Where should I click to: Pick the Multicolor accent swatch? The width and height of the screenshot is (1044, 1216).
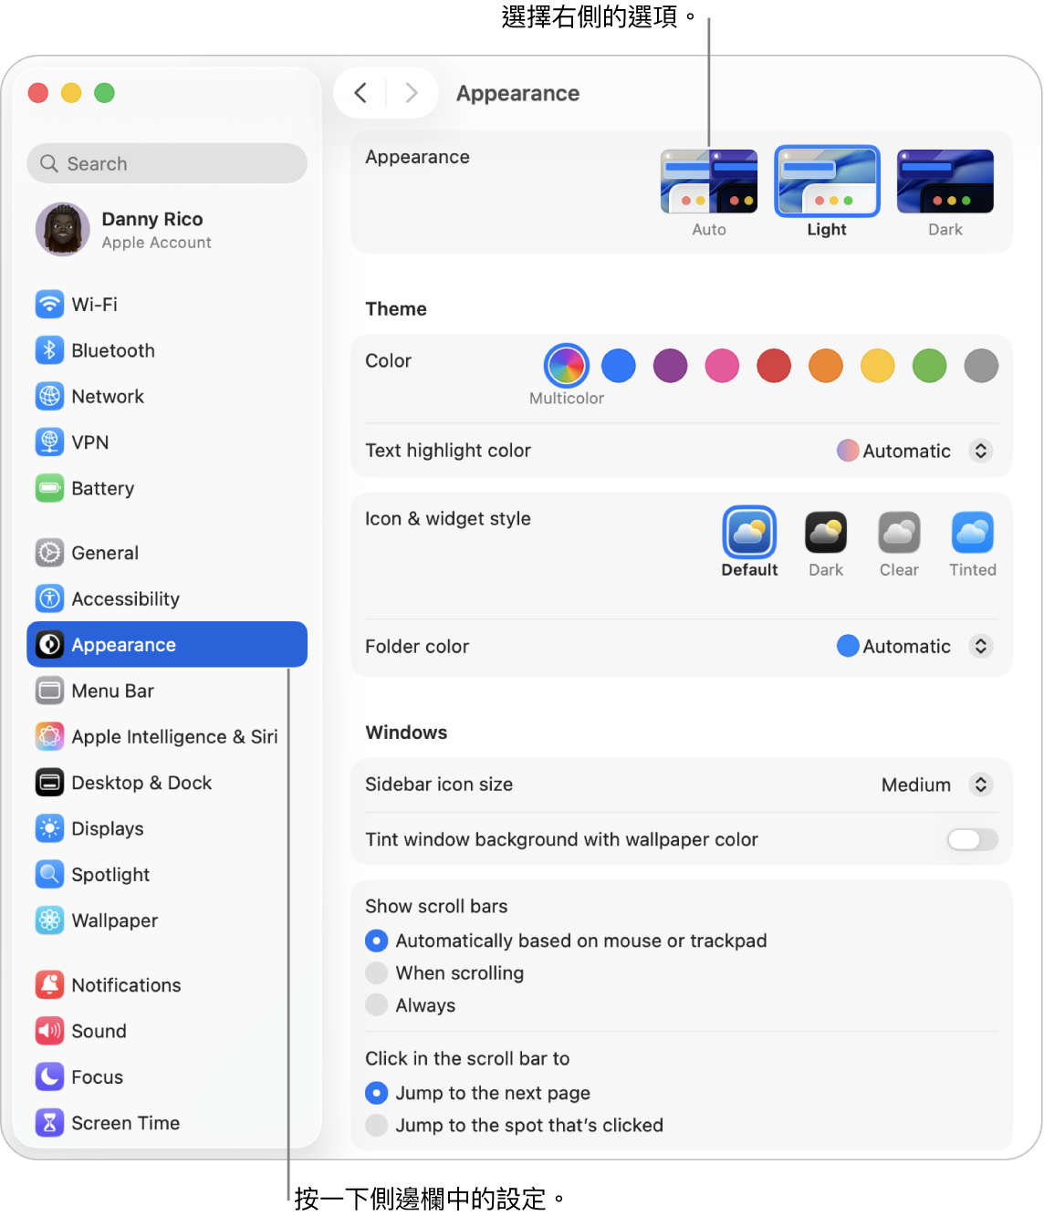click(567, 366)
